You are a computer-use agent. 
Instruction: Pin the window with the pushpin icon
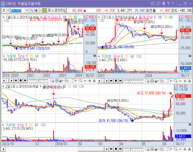point(164,4)
